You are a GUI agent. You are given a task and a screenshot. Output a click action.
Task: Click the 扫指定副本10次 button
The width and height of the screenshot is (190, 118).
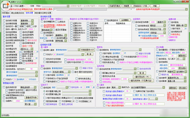pyautogui.click(x=87, y=50)
